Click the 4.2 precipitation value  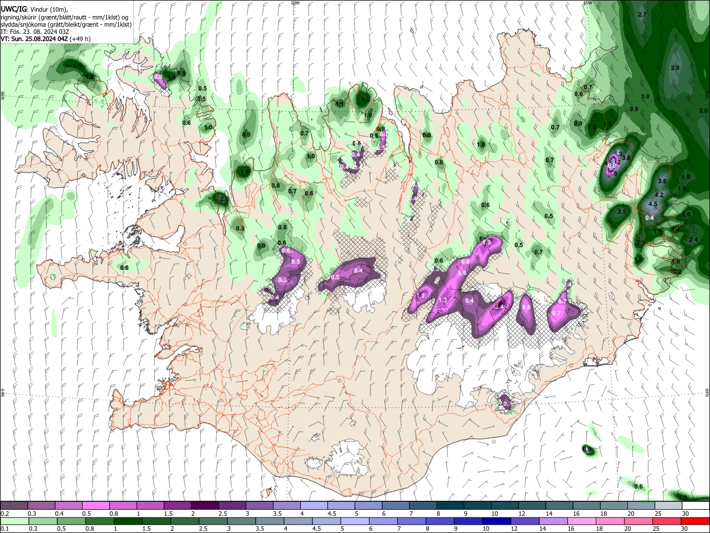coord(660,195)
